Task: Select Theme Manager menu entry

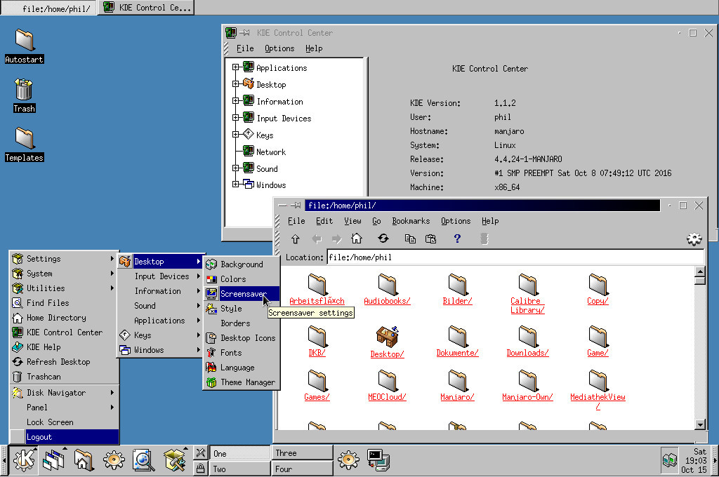Action: 242,382
